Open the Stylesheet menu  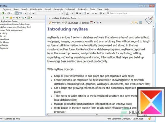(x=70, y=9)
